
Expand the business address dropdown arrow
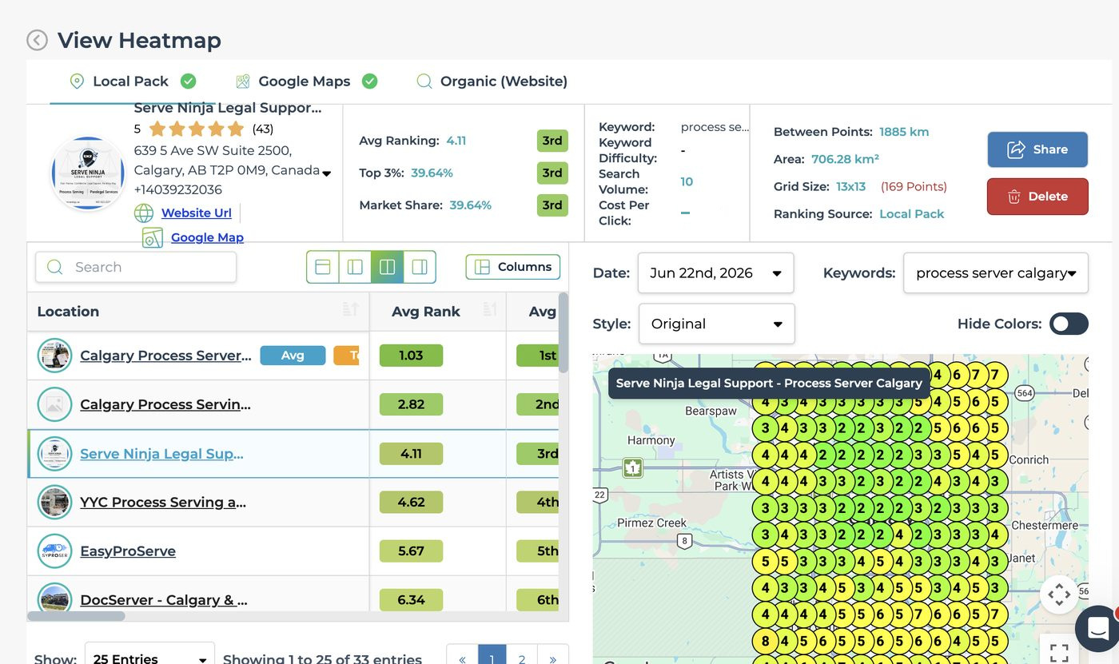[x=326, y=172]
